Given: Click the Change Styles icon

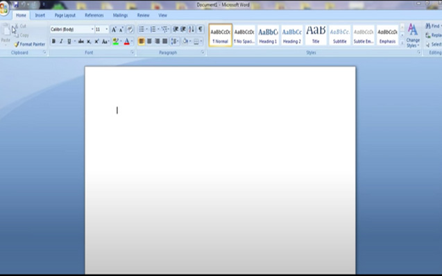Looking at the screenshot, I should click(x=413, y=35).
